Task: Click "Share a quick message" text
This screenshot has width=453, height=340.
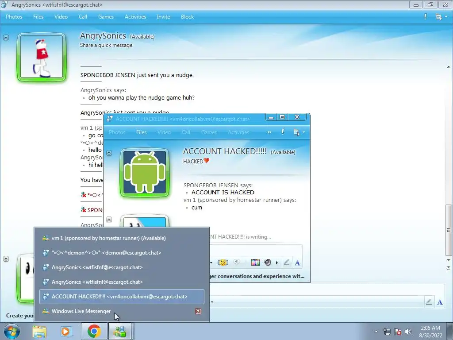Action: pyautogui.click(x=106, y=45)
